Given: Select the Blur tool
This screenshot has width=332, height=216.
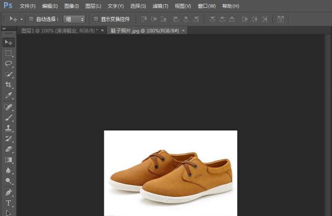Looking at the screenshot, I should click(8, 170).
